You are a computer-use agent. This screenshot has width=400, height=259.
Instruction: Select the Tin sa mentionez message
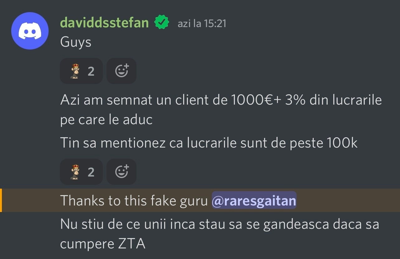[209, 143]
